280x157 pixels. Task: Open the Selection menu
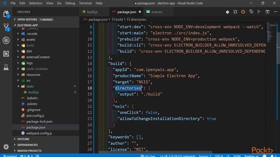point(35,3)
